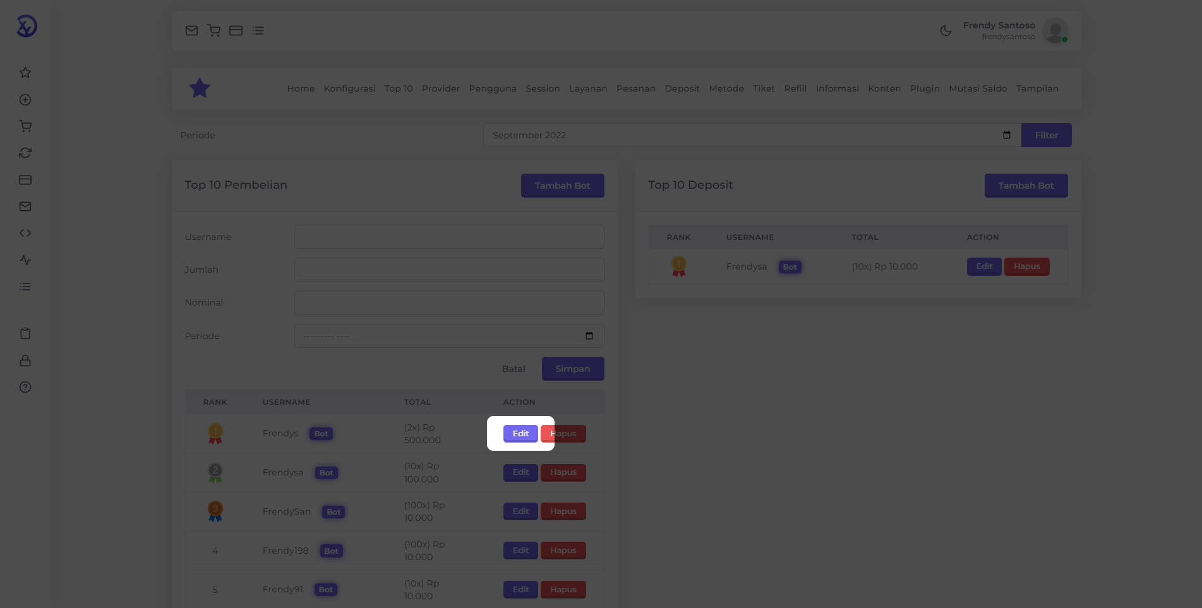Open the Informasi menu item

click(x=837, y=88)
